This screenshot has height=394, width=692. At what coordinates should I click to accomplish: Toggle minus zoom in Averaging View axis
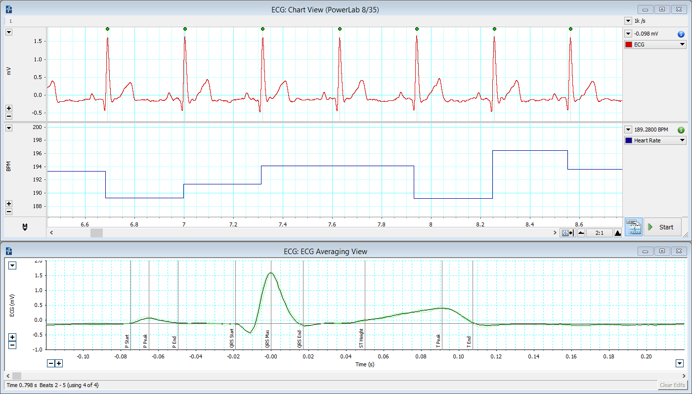[x=51, y=363]
